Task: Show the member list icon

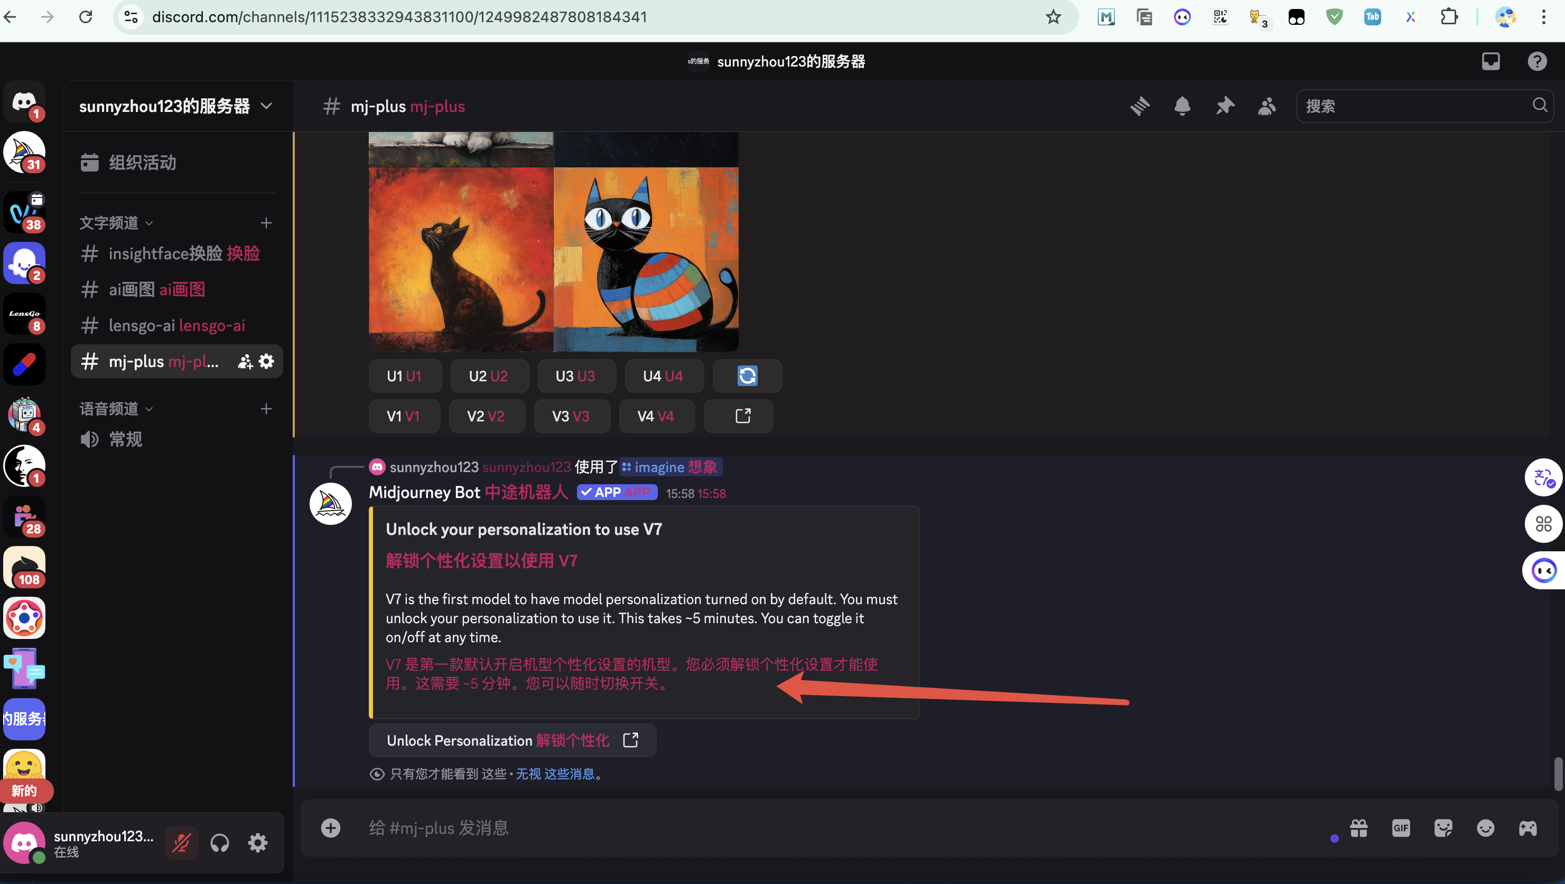Action: click(1266, 106)
